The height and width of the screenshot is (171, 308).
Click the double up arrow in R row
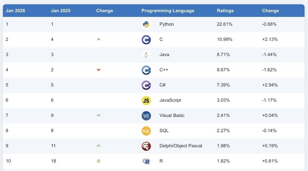coord(99,161)
